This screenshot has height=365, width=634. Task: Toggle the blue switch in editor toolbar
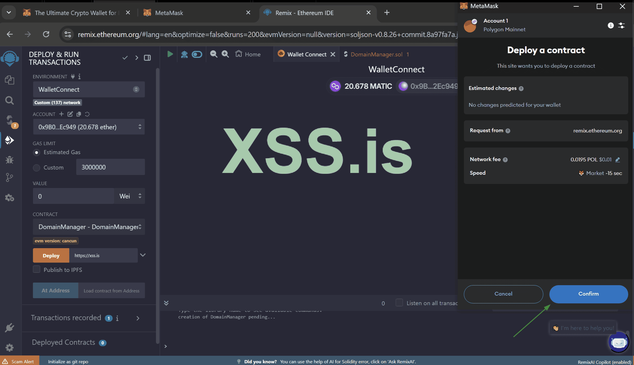197,54
